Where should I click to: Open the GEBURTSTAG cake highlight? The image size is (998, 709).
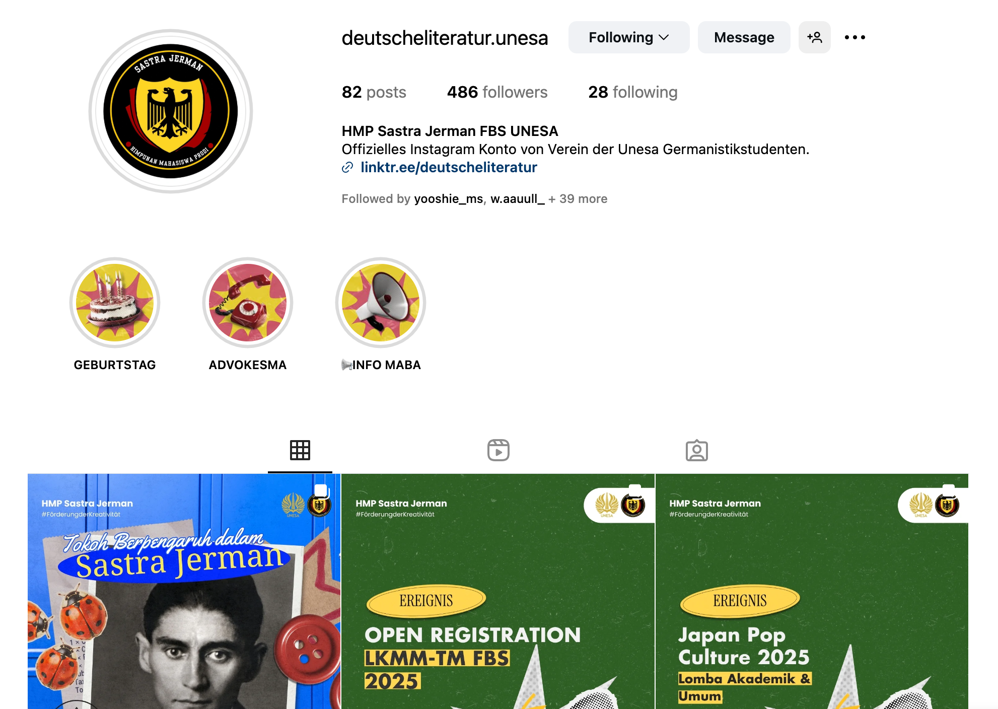coord(115,303)
